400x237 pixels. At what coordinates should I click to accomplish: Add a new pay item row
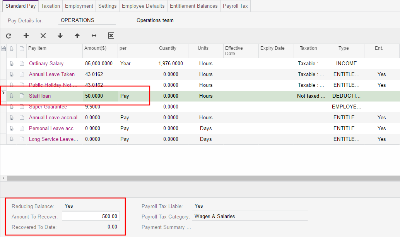pos(26,36)
